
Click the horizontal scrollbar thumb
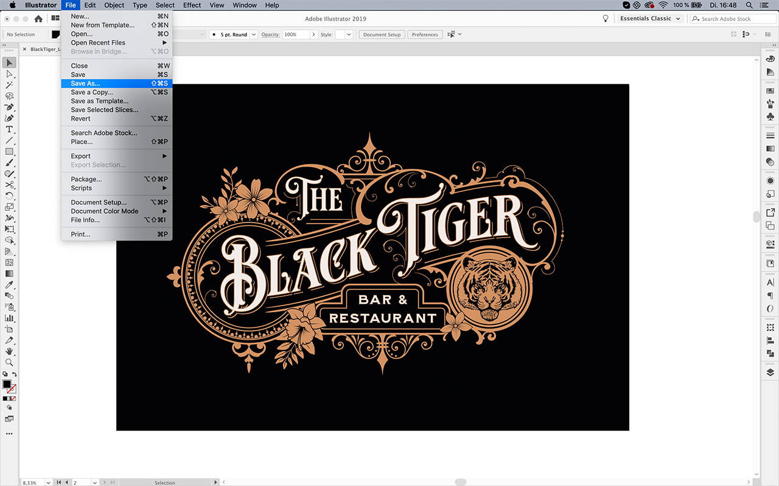(x=461, y=482)
